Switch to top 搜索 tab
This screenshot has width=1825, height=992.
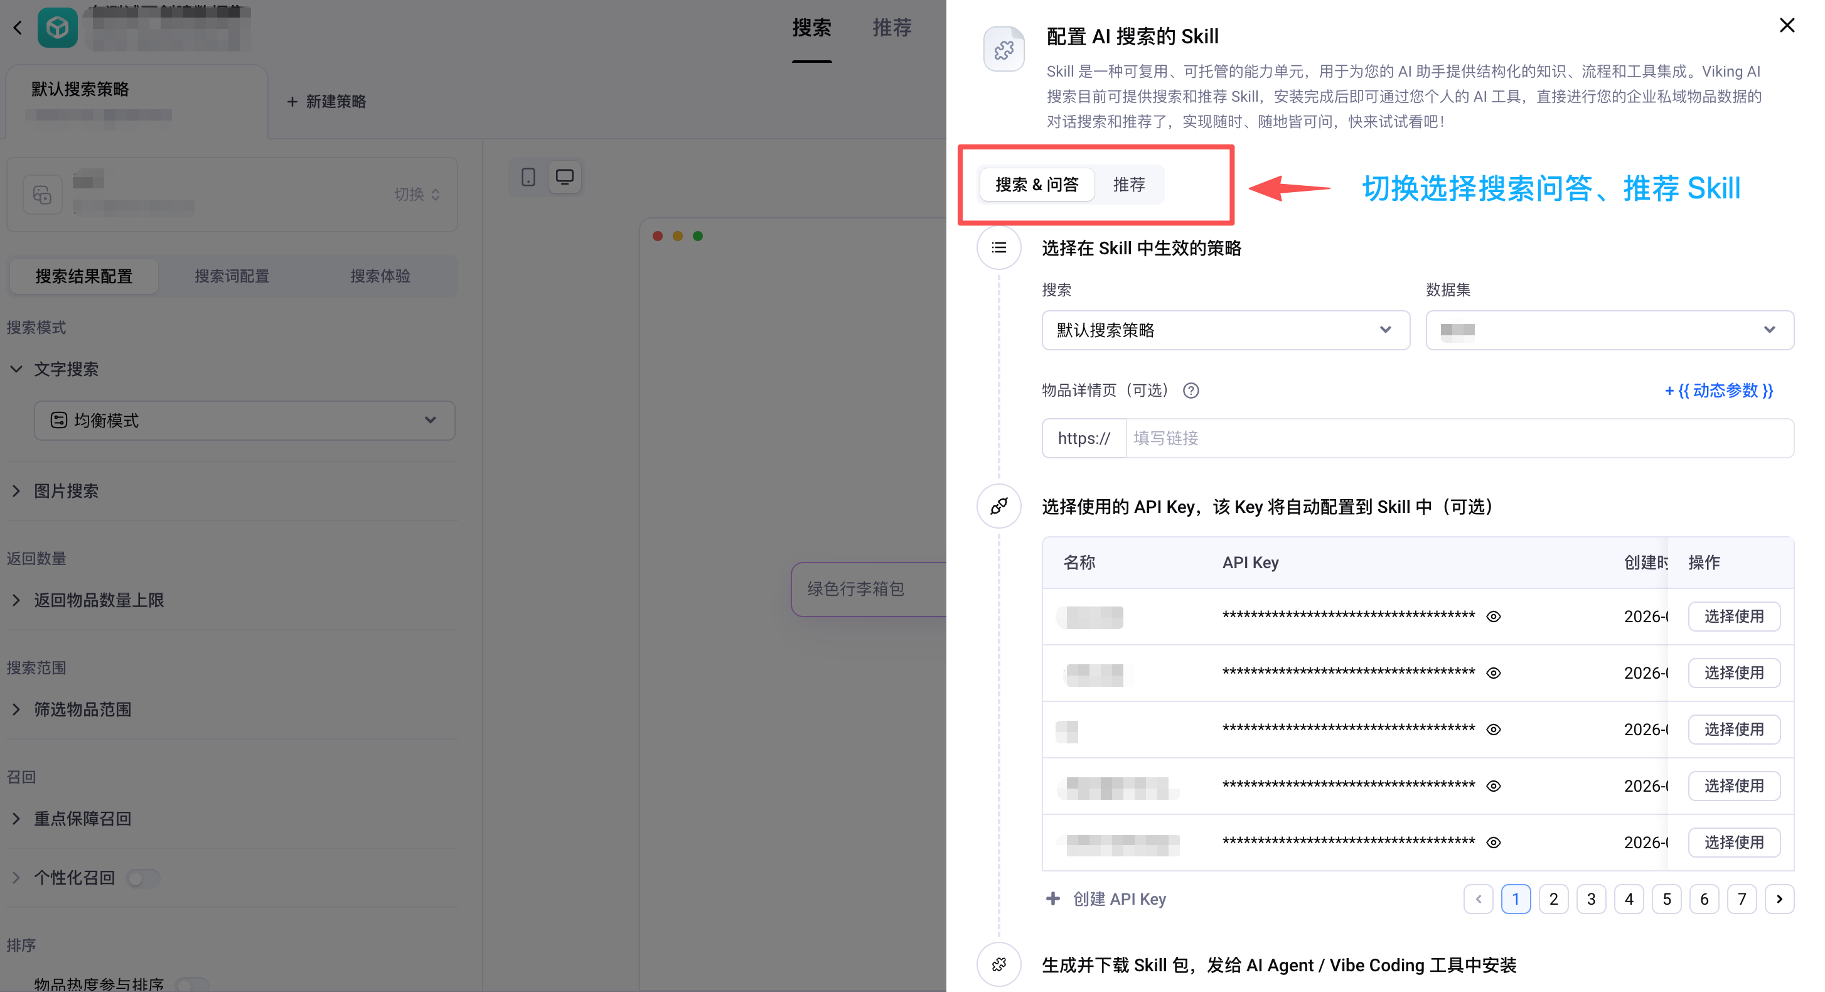(x=812, y=28)
